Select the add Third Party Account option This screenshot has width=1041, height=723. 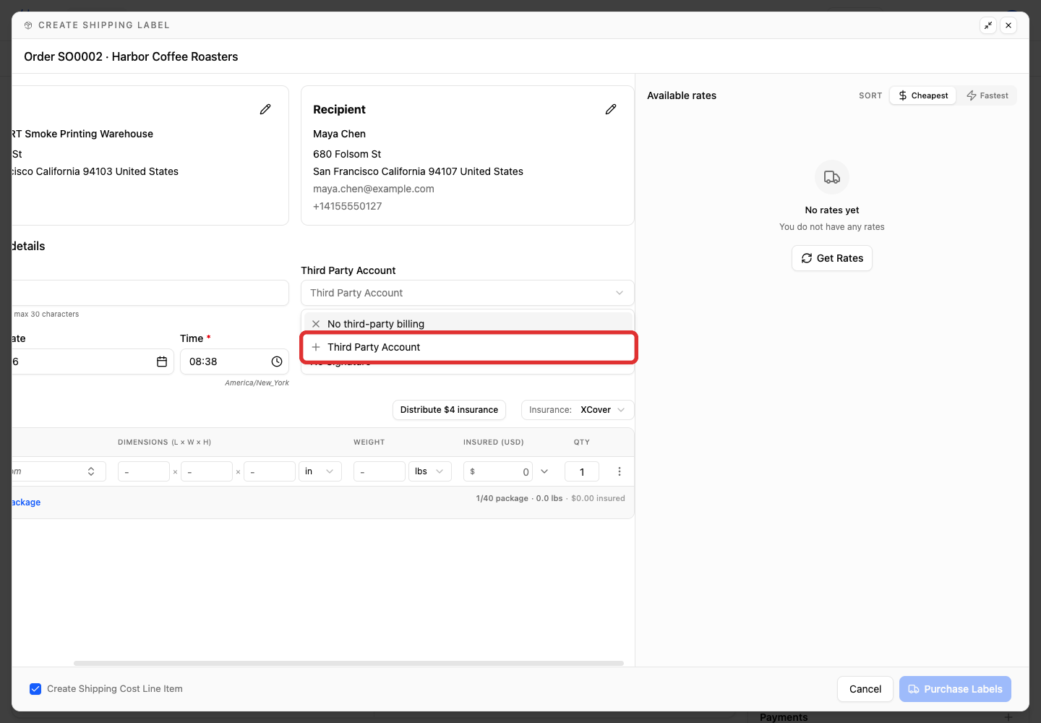click(468, 347)
